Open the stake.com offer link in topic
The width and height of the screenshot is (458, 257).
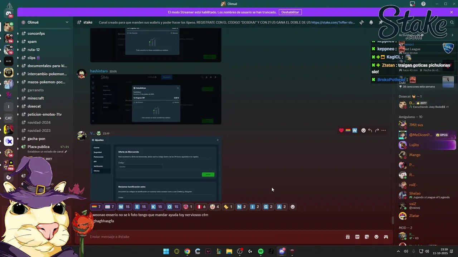333,22
